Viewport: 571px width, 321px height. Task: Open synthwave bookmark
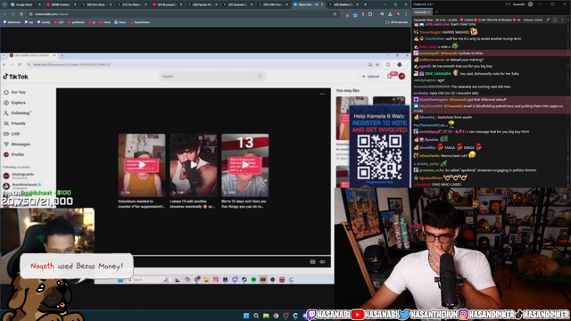point(76,22)
